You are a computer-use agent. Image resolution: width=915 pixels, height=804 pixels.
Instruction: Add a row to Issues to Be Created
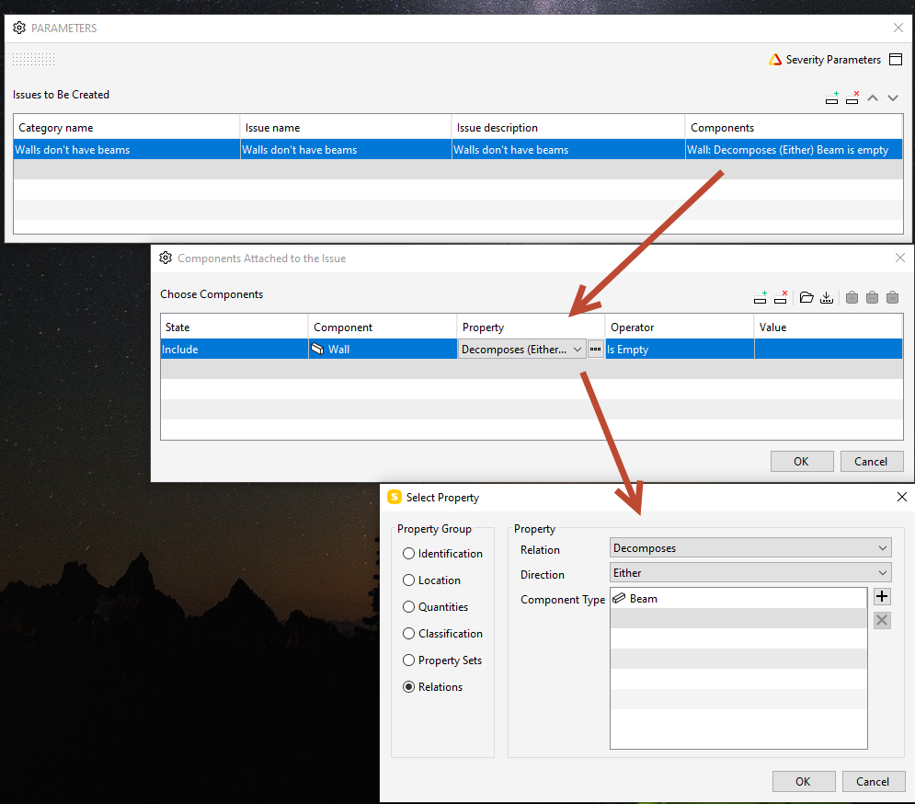[x=832, y=98]
